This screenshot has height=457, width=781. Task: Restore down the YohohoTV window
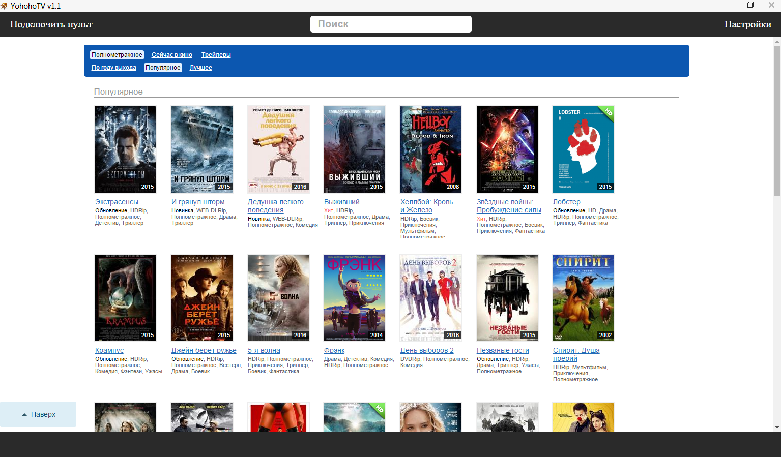750,6
